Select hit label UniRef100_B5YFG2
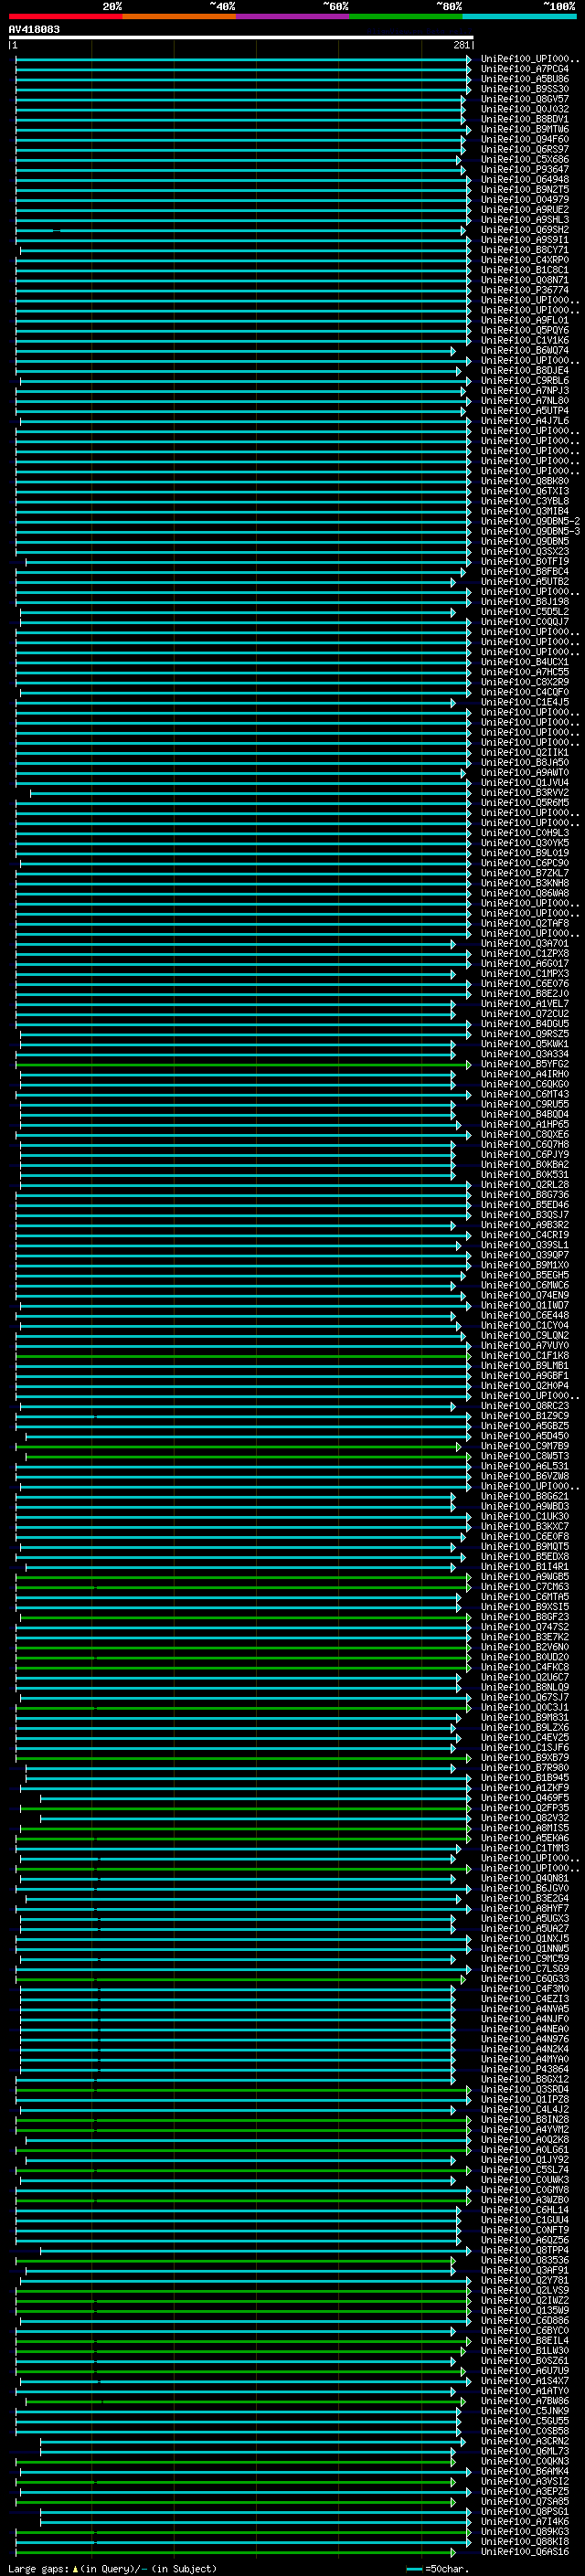Screen dimensions: 585x2576 click(525, 1064)
